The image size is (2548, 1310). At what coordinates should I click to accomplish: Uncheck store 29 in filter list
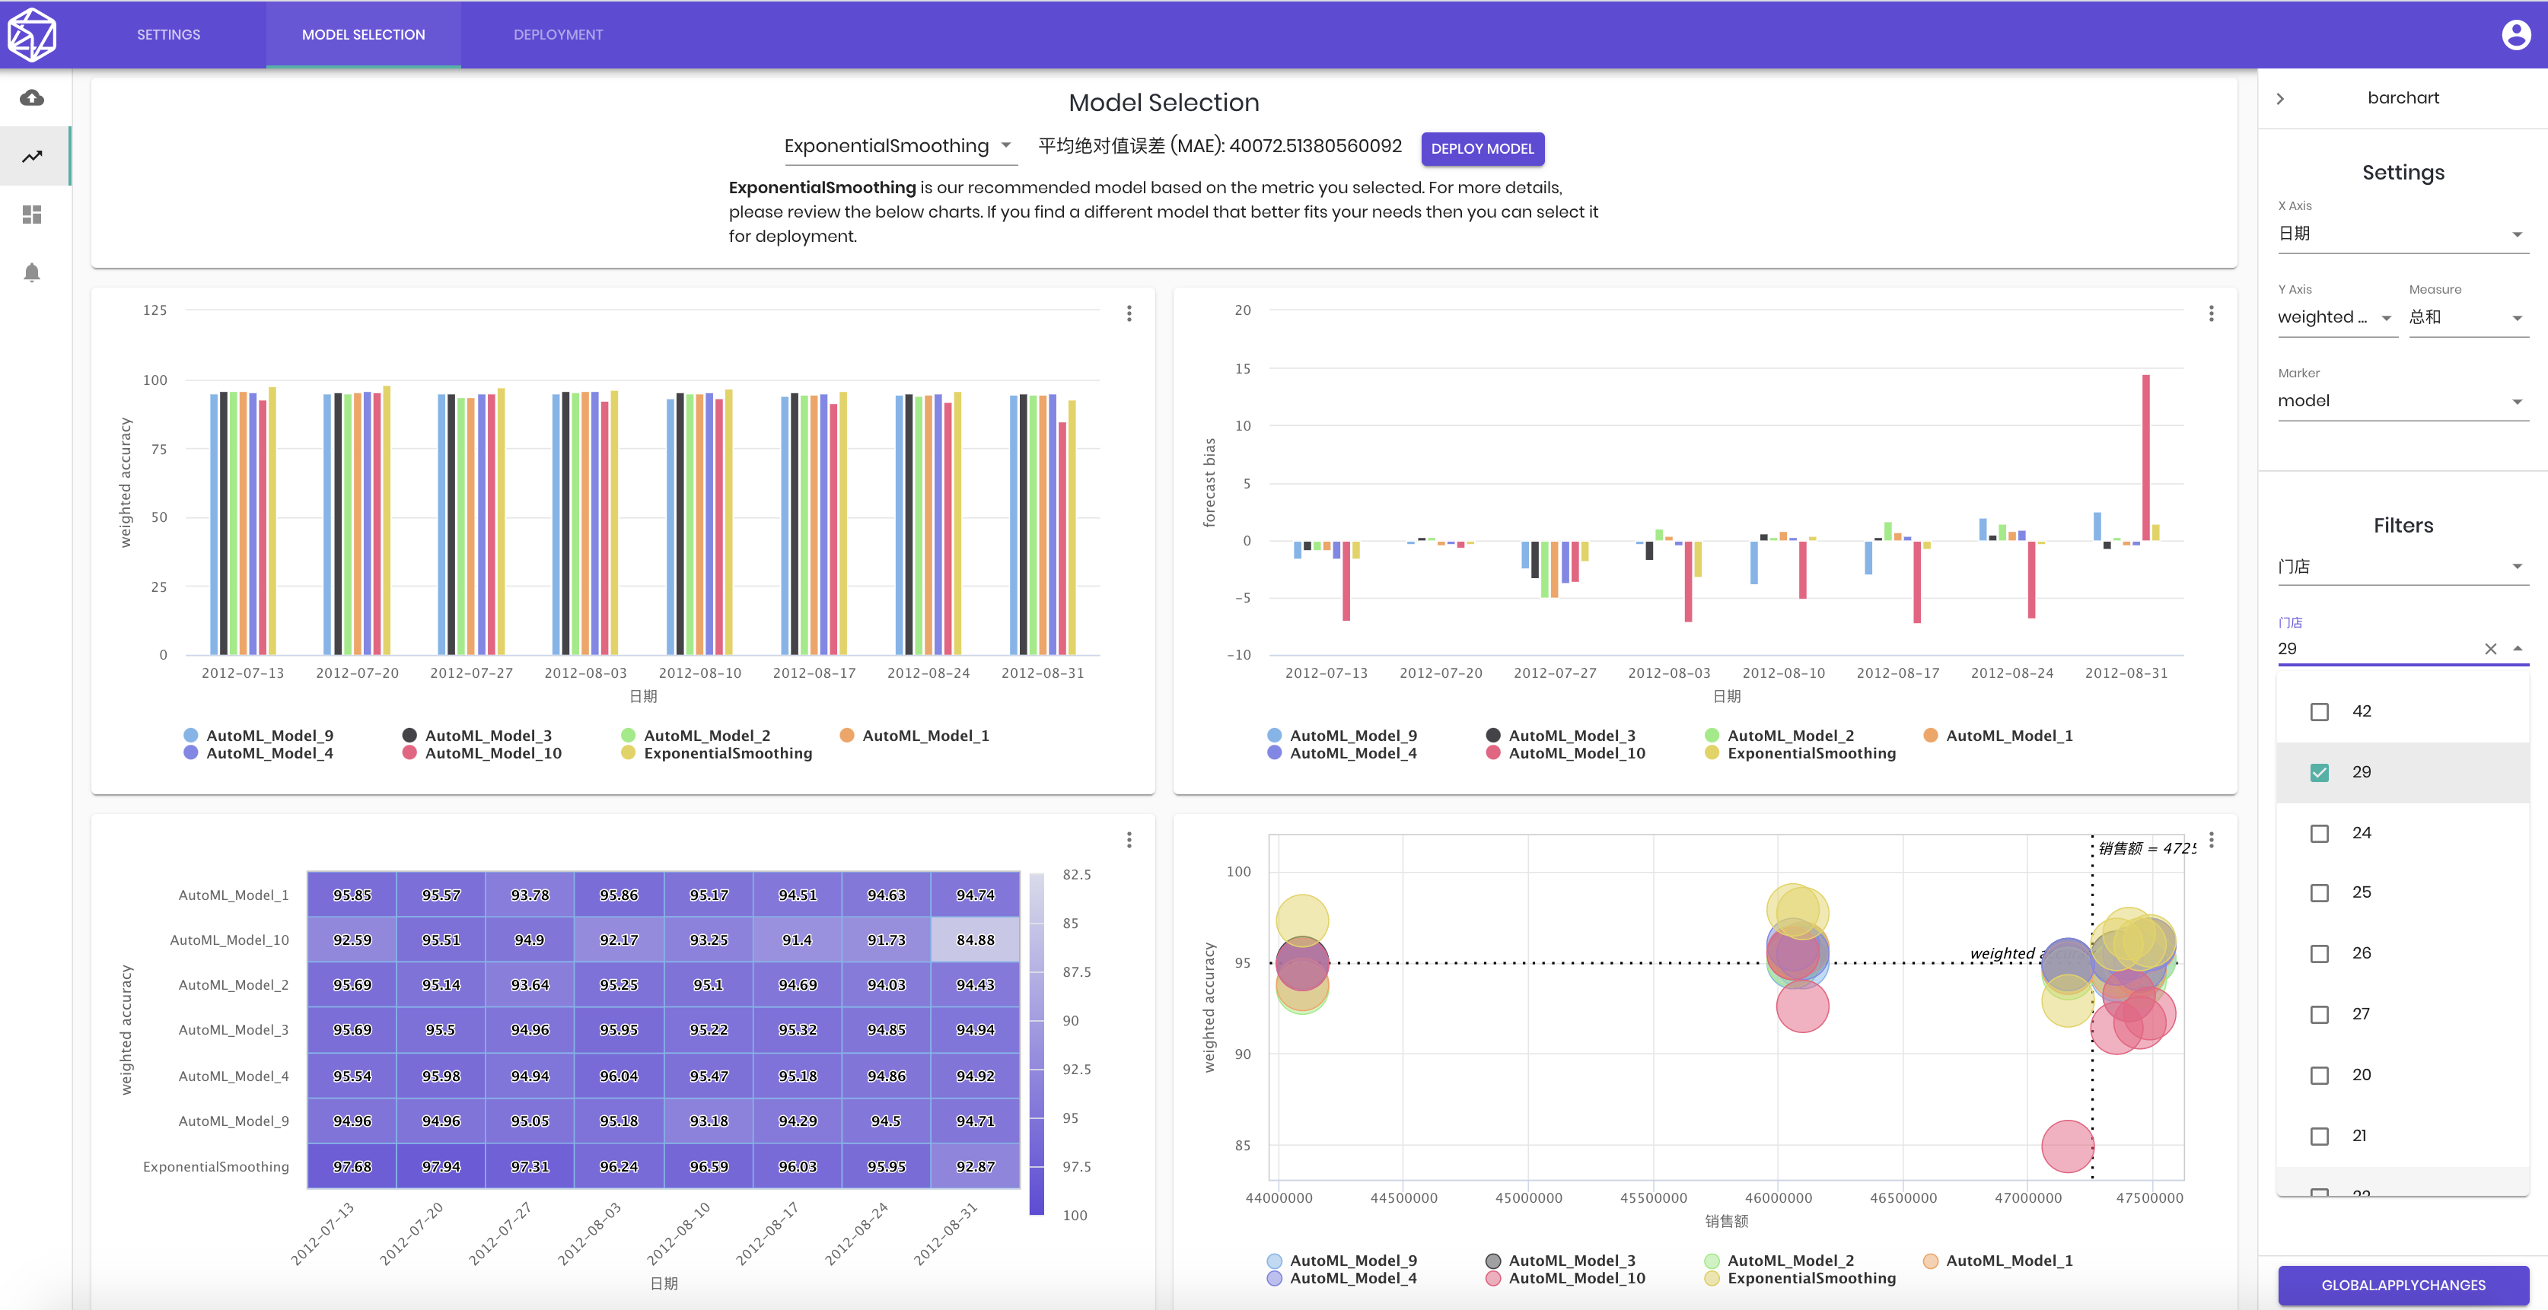(2318, 772)
